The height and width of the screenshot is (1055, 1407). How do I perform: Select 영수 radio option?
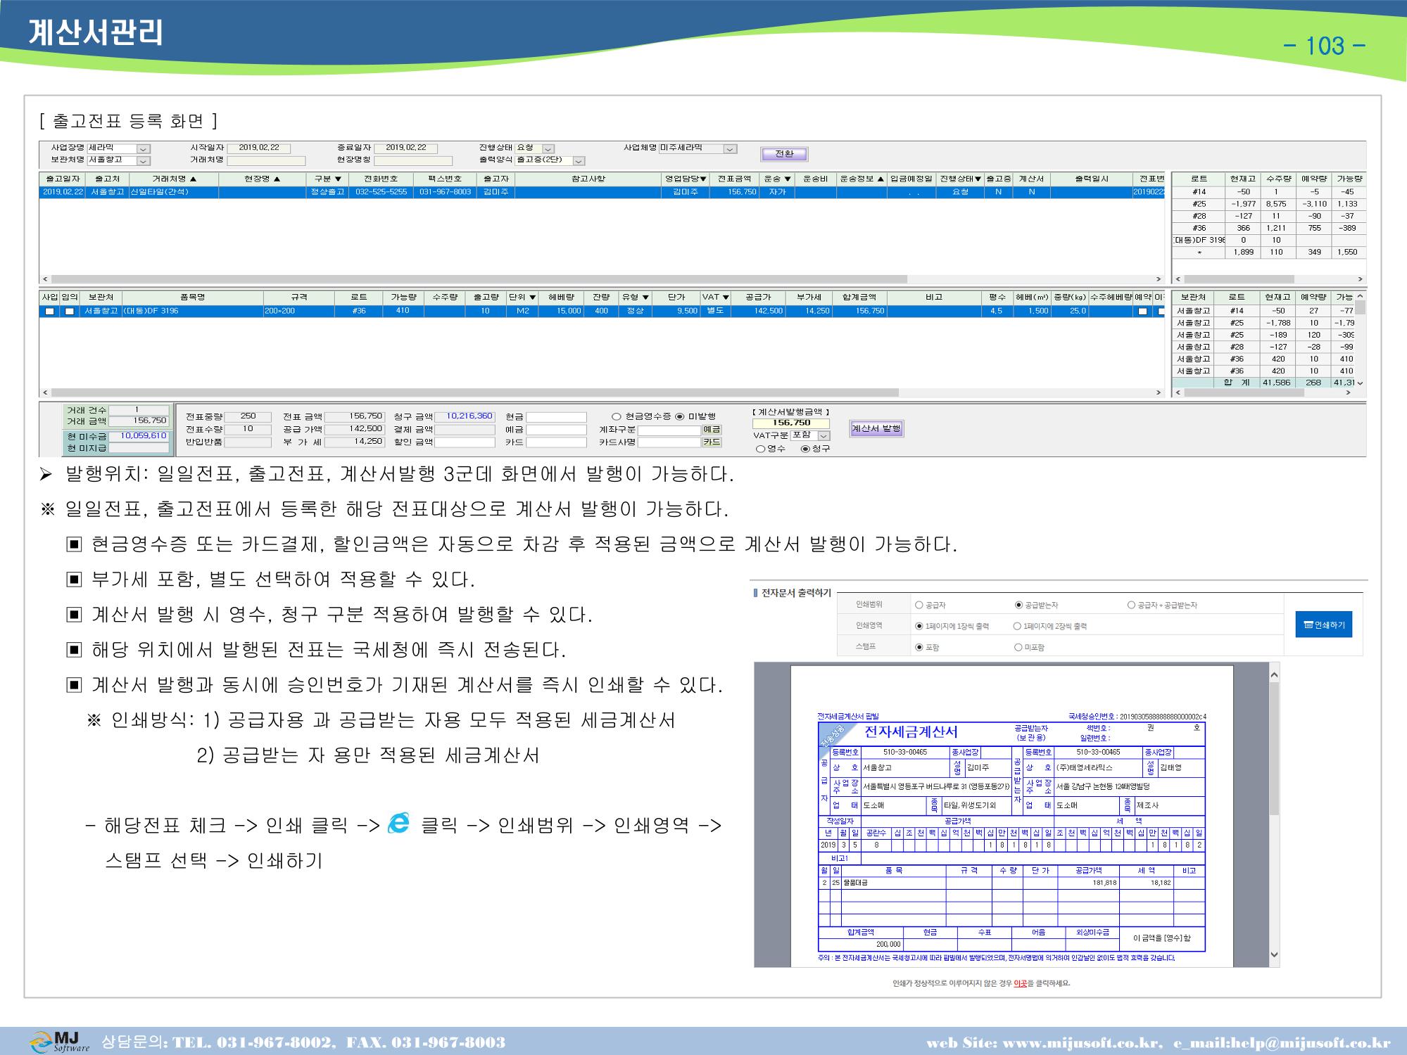tap(760, 449)
